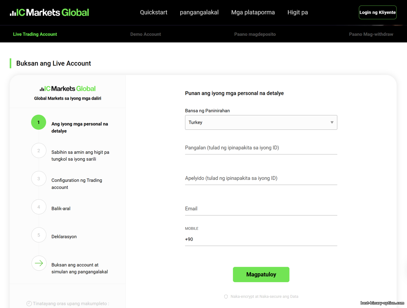407x308 pixels.
Task: Open the pangangalakal menu
Action: coord(199,13)
